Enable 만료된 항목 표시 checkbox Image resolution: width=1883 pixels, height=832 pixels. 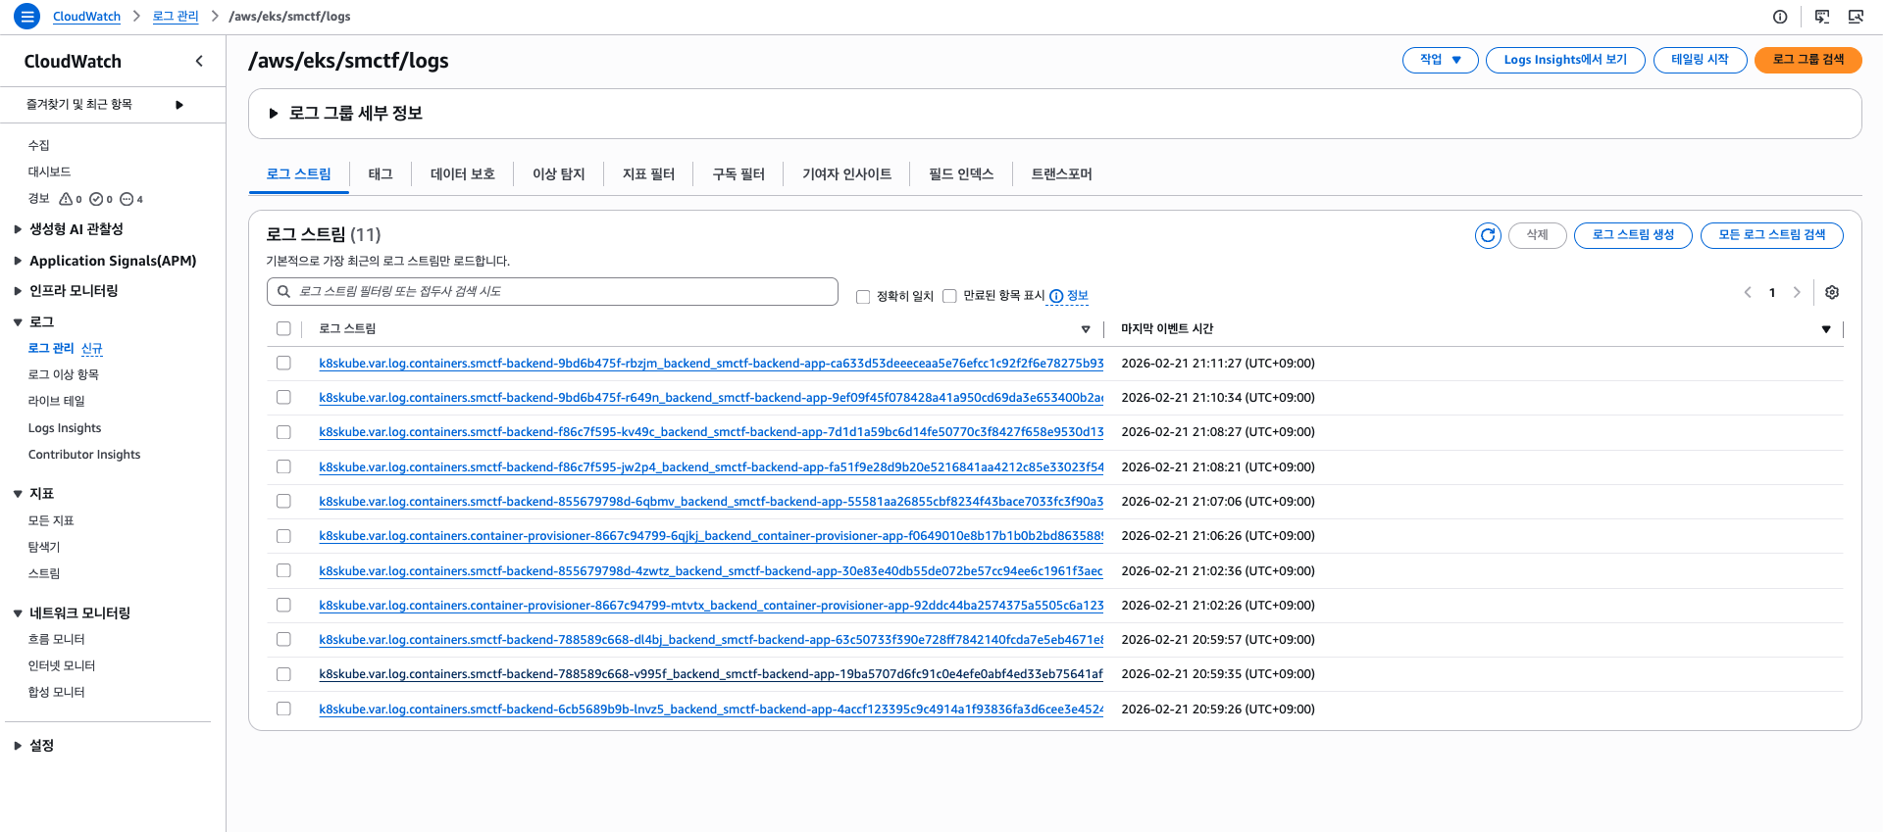pyautogui.click(x=949, y=296)
